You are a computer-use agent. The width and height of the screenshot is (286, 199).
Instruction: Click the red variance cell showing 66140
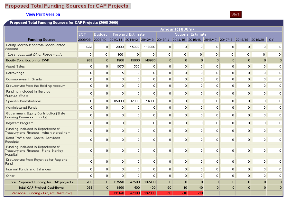coord(117,193)
